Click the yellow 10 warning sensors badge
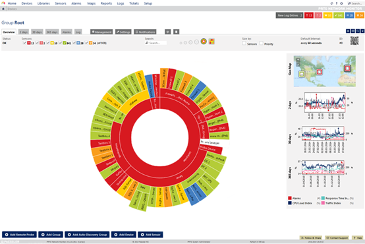365x244 pixels. [x=327, y=15]
